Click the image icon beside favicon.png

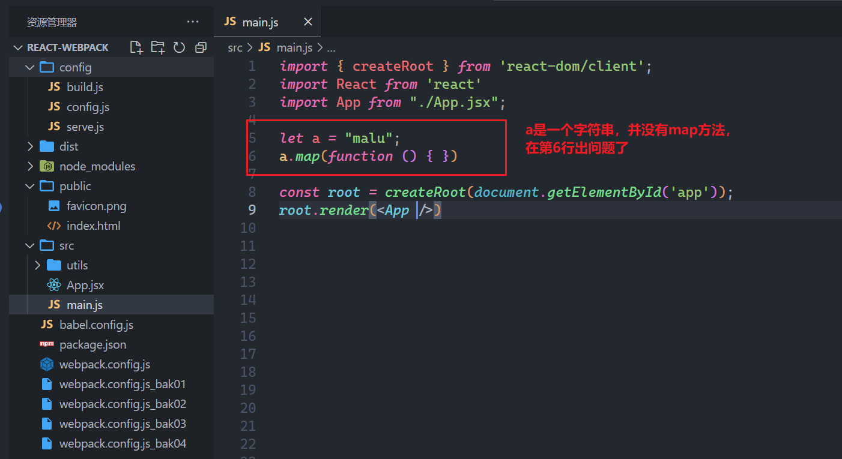click(x=54, y=206)
